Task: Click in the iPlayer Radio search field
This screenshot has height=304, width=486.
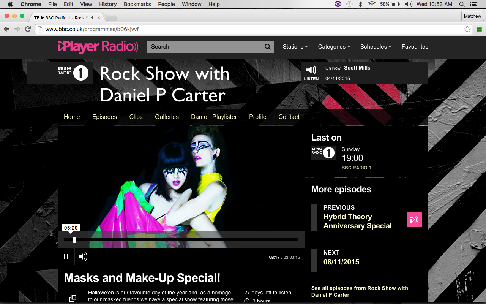Action: [x=205, y=47]
